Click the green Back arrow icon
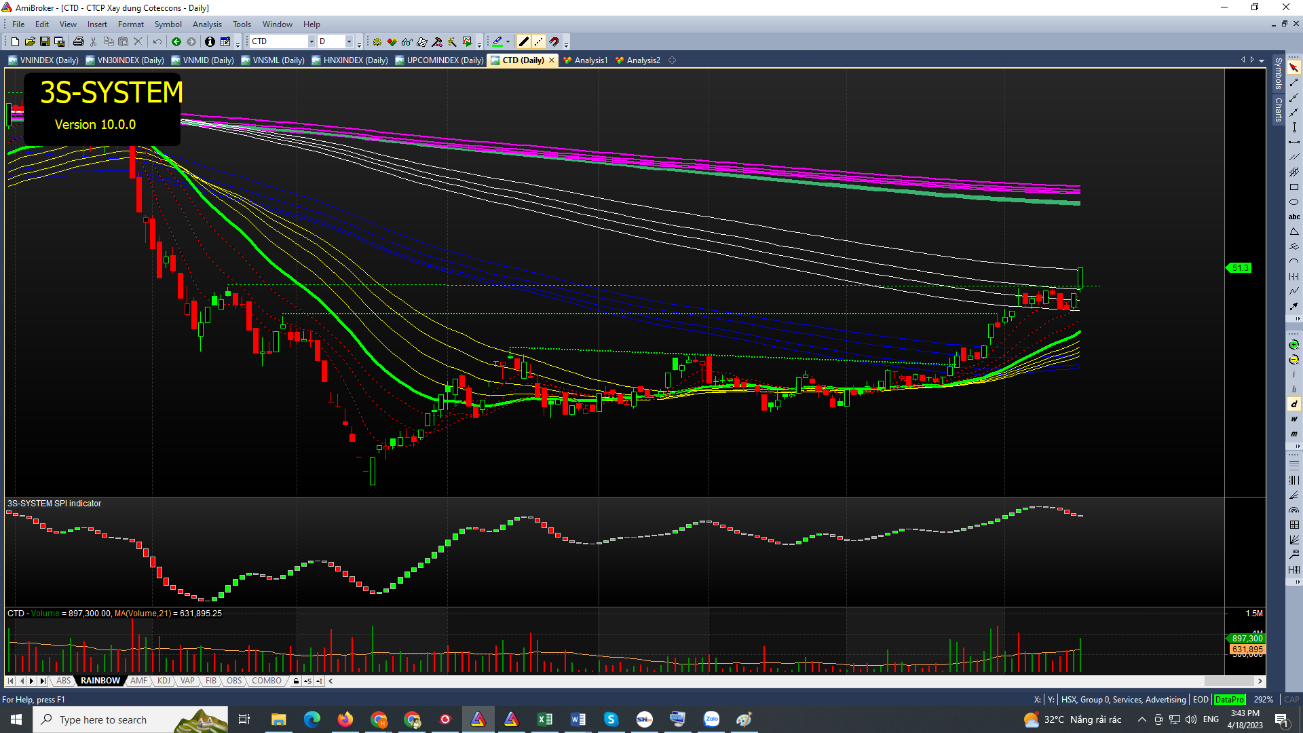Viewport: 1303px width, 733px height. pos(176,41)
